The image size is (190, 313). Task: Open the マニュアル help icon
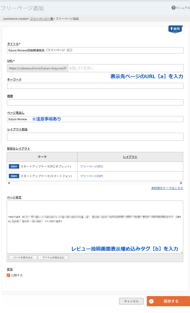click(x=173, y=8)
